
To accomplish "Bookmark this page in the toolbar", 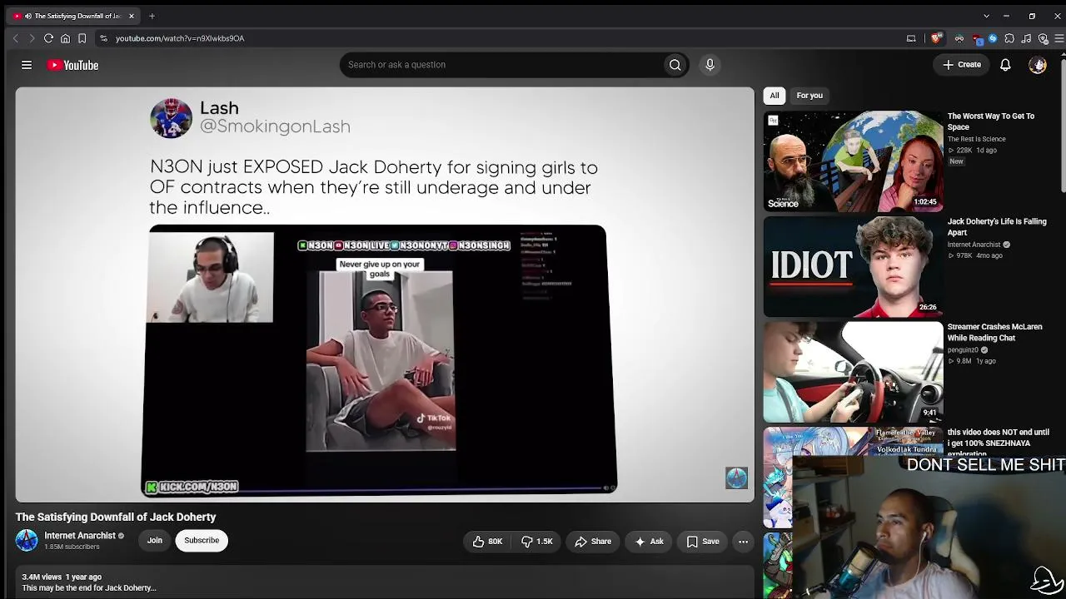I will coord(82,38).
